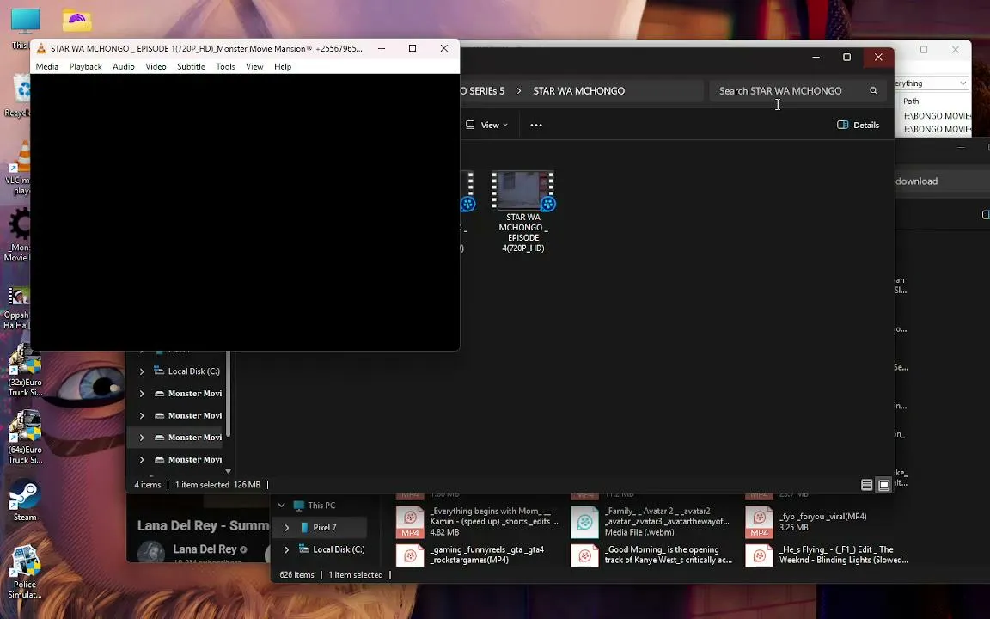Image resolution: width=990 pixels, height=619 pixels.
Task: Click the _Good Morning_ file icon
Action: tap(584, 555)
